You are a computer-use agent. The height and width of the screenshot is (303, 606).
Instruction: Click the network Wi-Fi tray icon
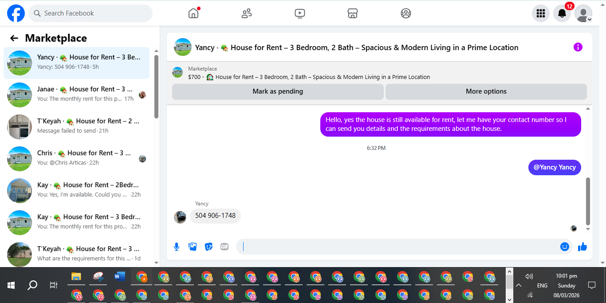(530, 295)
